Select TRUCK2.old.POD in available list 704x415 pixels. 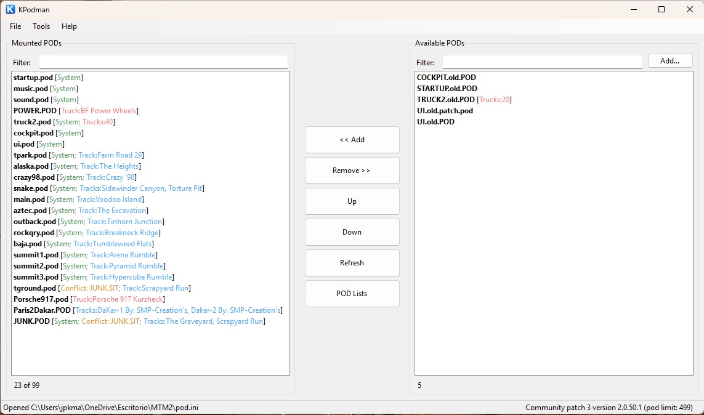tap(464, 100)
